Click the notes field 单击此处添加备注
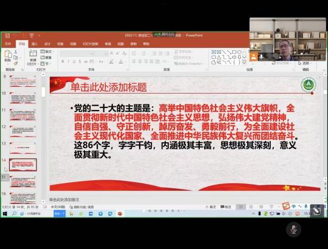Screen dimensions: 328x249 pos(64,200)
